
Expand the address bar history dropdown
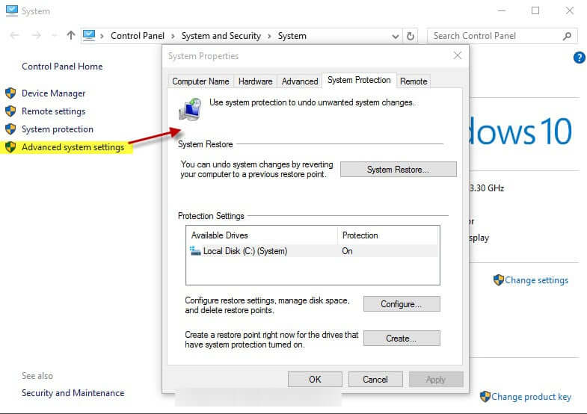[396, 37]
